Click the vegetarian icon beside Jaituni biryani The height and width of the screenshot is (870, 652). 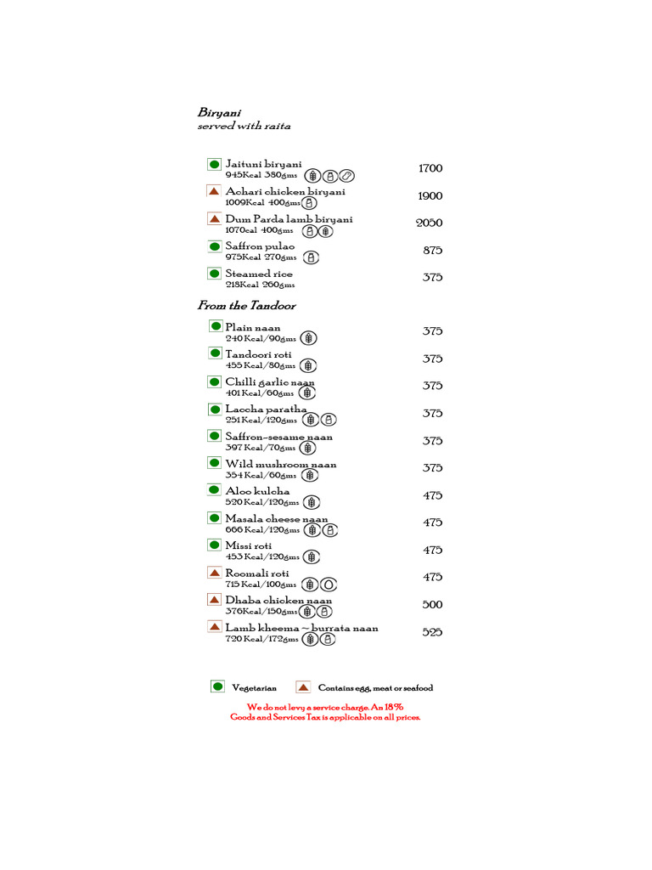[x=214, y=164]
